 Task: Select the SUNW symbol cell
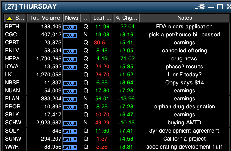click(15, 139)
